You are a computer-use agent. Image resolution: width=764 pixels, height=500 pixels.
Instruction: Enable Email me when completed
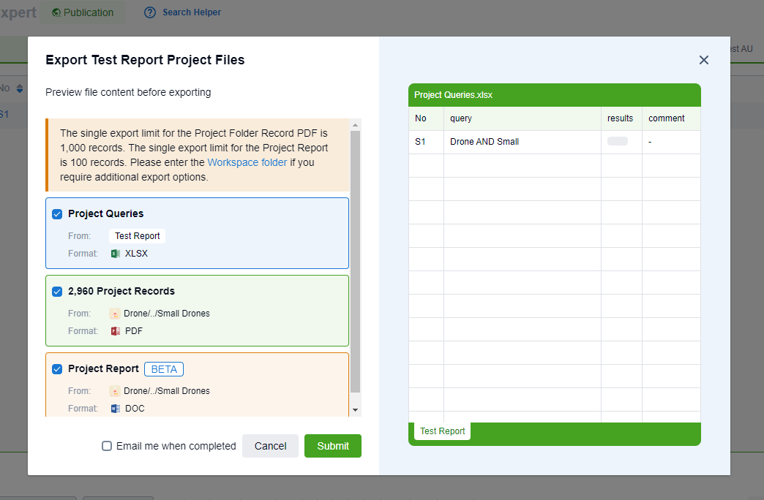[107, 446]
